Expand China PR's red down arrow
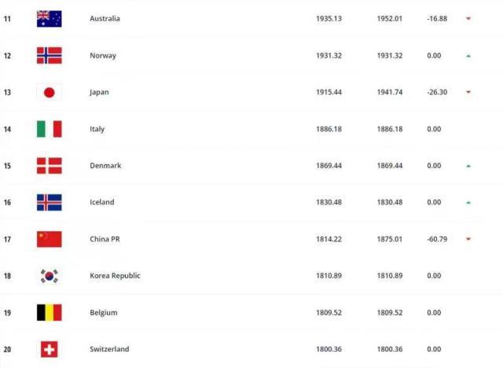Image resolution: width=503 pixels, height=368 pixels. click(x=468, y=239)
